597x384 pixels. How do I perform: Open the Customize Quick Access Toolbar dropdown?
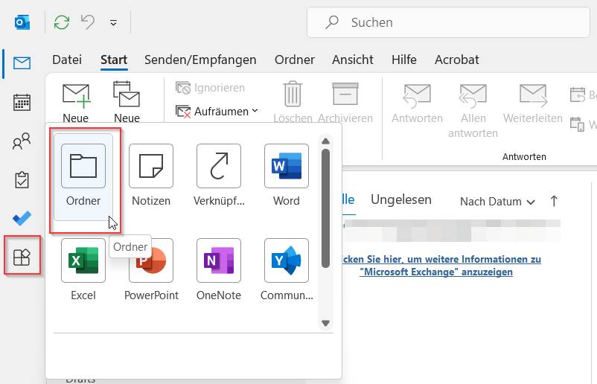[113, 23]
